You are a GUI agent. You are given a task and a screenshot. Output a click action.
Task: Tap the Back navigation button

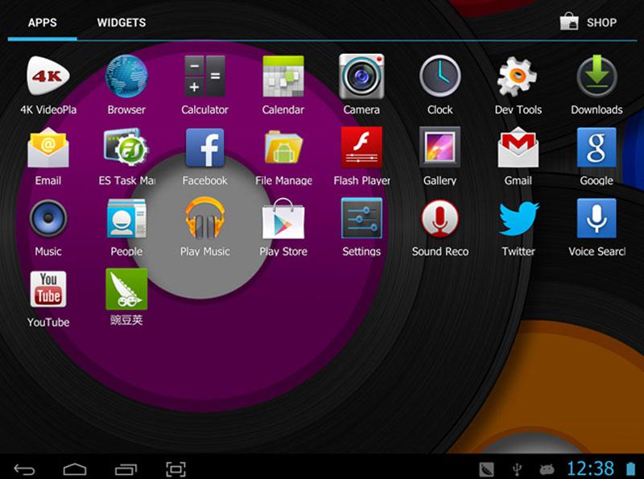point(24,469)
